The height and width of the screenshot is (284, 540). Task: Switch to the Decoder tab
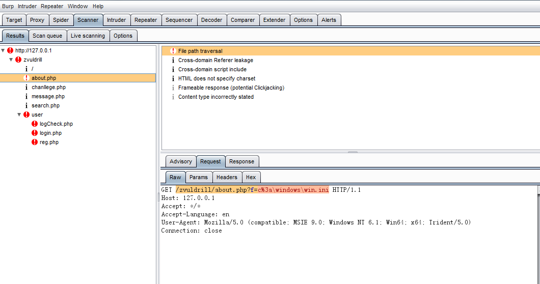click(x=212, y=20)
